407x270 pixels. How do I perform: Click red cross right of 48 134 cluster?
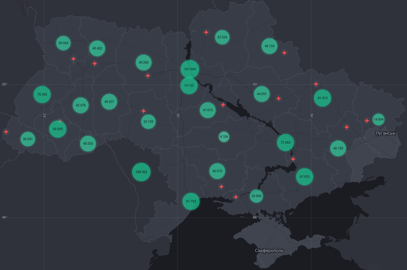(284, 53)
